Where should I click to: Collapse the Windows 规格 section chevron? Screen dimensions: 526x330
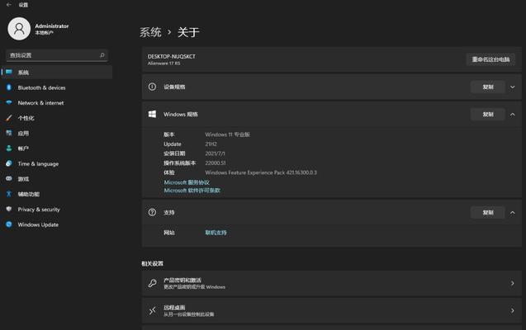point(512,115)
